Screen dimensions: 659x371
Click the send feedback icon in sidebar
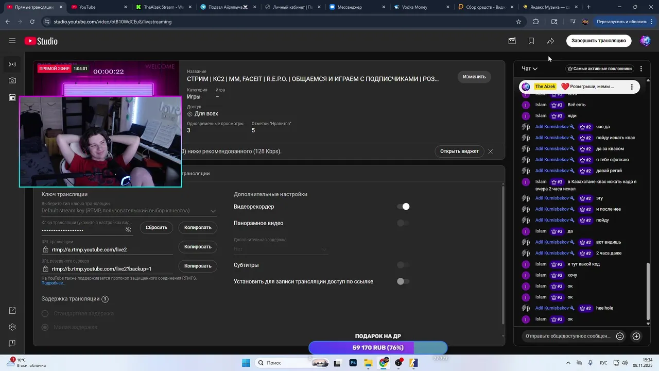[x=12, y=343]
